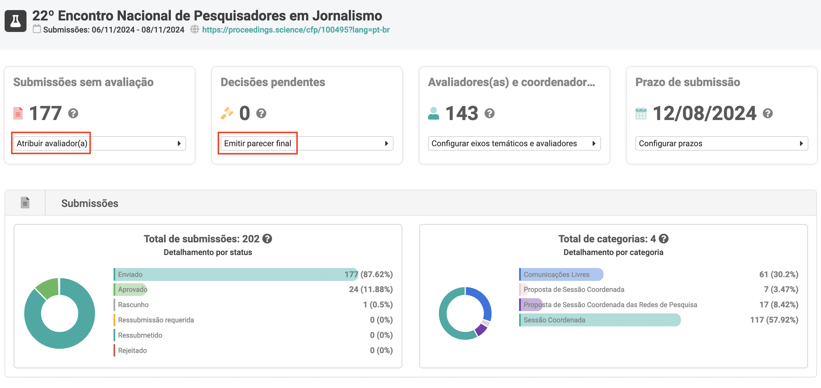Select the Sessão Coordenada category bar

tap(600, 320)
